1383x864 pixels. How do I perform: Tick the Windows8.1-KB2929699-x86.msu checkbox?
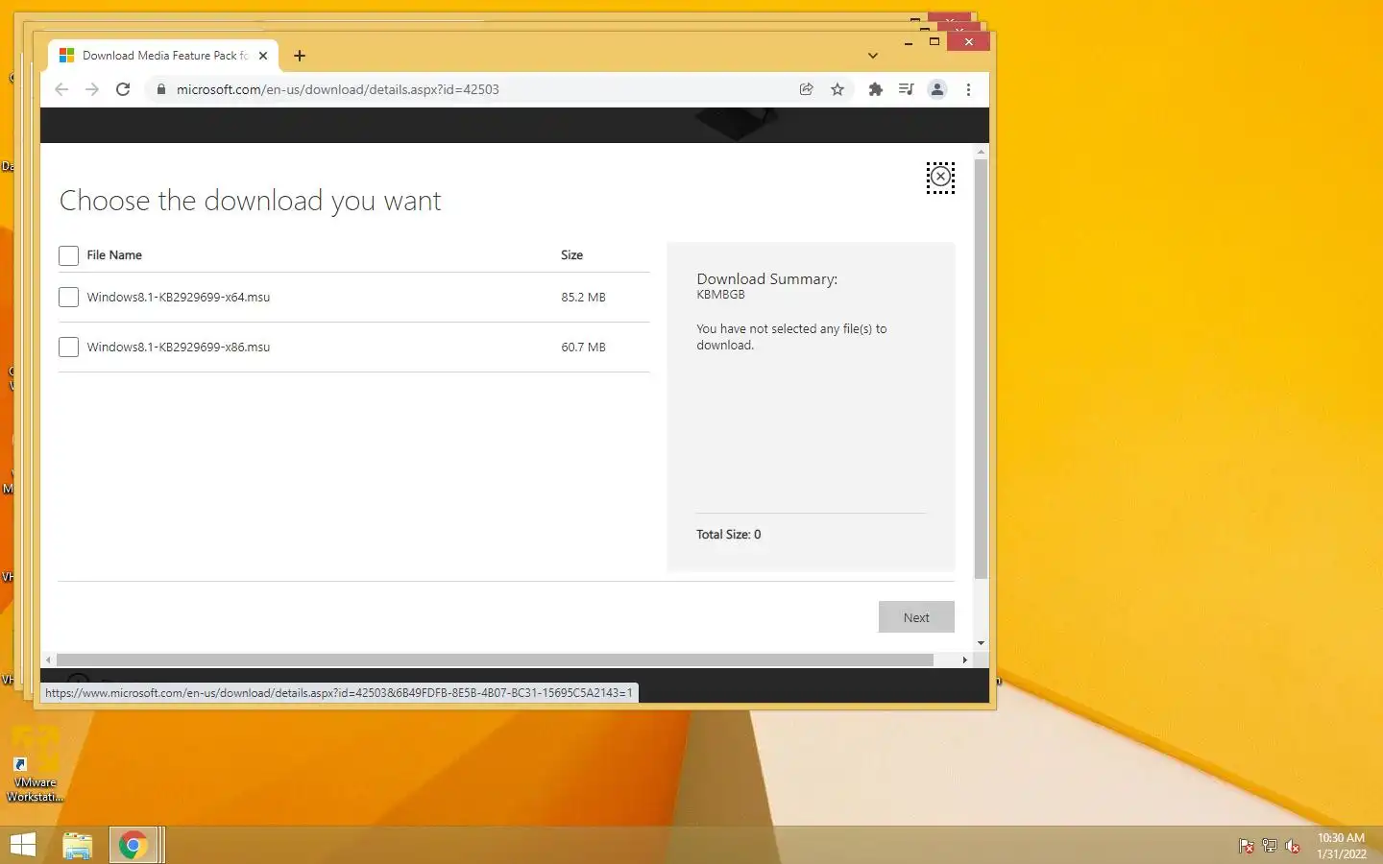(x=68, y=347)
